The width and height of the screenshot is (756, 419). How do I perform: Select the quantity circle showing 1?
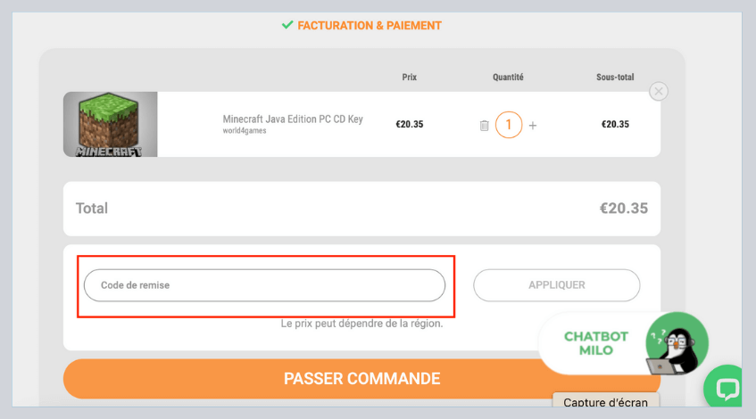509,125
